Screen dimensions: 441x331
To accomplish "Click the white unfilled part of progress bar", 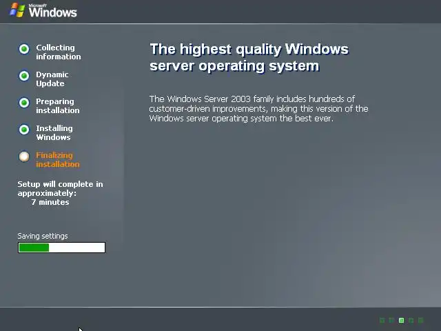I will [x=76, y=248].
